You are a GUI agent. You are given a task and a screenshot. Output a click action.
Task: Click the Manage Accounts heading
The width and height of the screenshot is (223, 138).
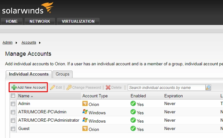pyautogui.click(x=28, y=54)
